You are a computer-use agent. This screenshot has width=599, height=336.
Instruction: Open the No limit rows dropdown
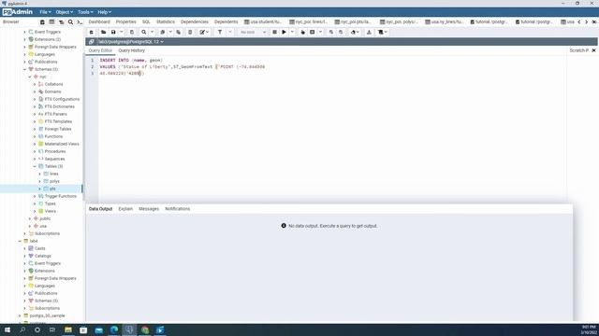tap(253, 33)
